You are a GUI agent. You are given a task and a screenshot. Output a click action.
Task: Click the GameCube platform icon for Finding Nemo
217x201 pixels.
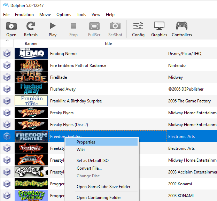click(x=7, y=53)
